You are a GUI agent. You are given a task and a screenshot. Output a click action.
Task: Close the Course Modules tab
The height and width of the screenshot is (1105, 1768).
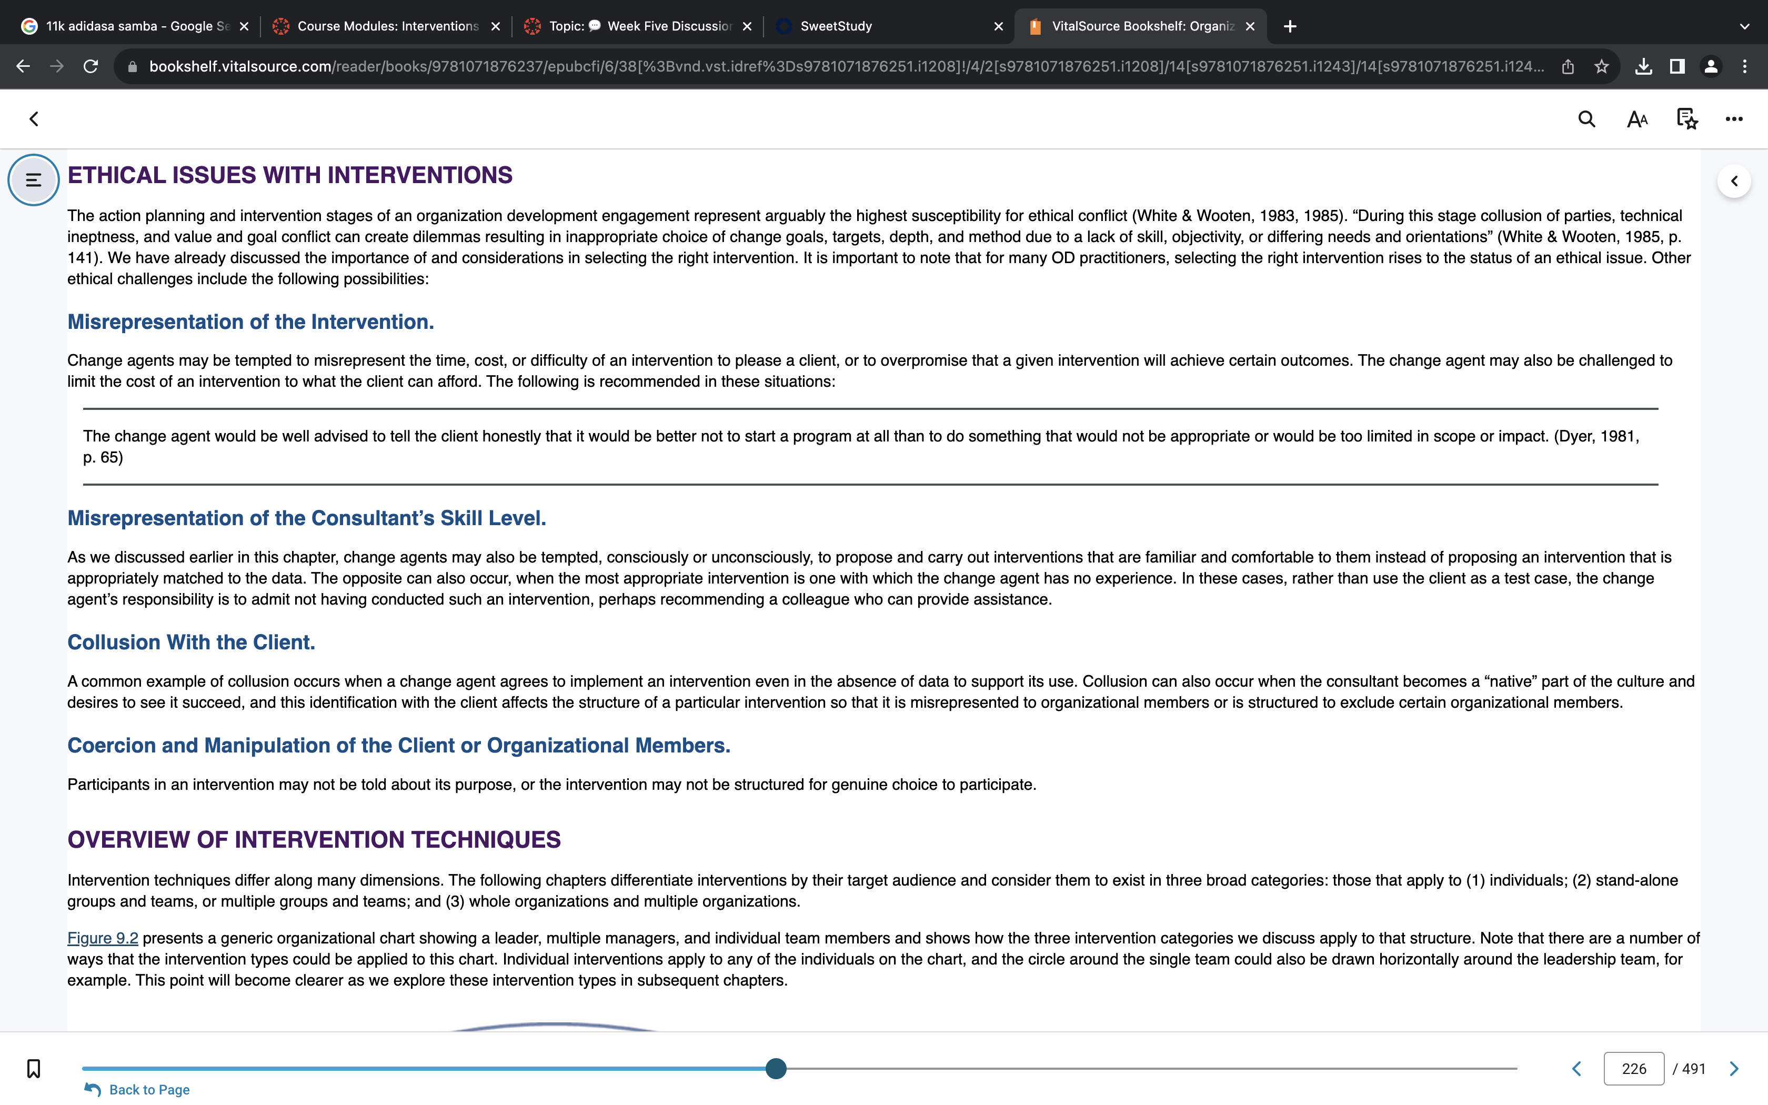point(495,26)
